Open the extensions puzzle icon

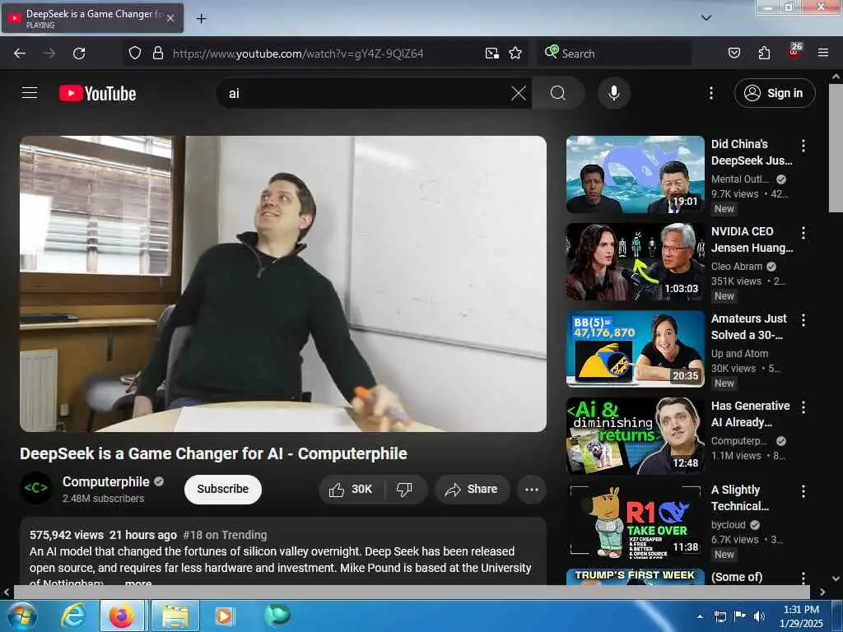click(x=764, y=53)
